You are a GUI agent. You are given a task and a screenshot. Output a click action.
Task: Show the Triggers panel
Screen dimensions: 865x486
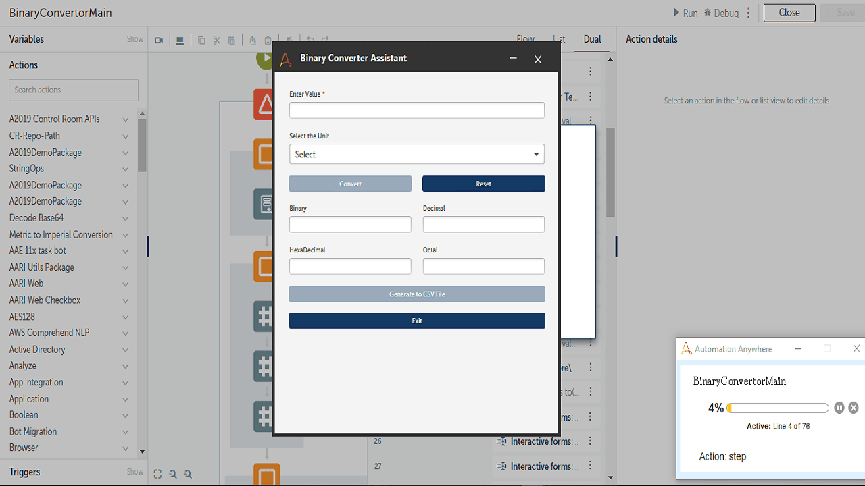coord(134,472)
